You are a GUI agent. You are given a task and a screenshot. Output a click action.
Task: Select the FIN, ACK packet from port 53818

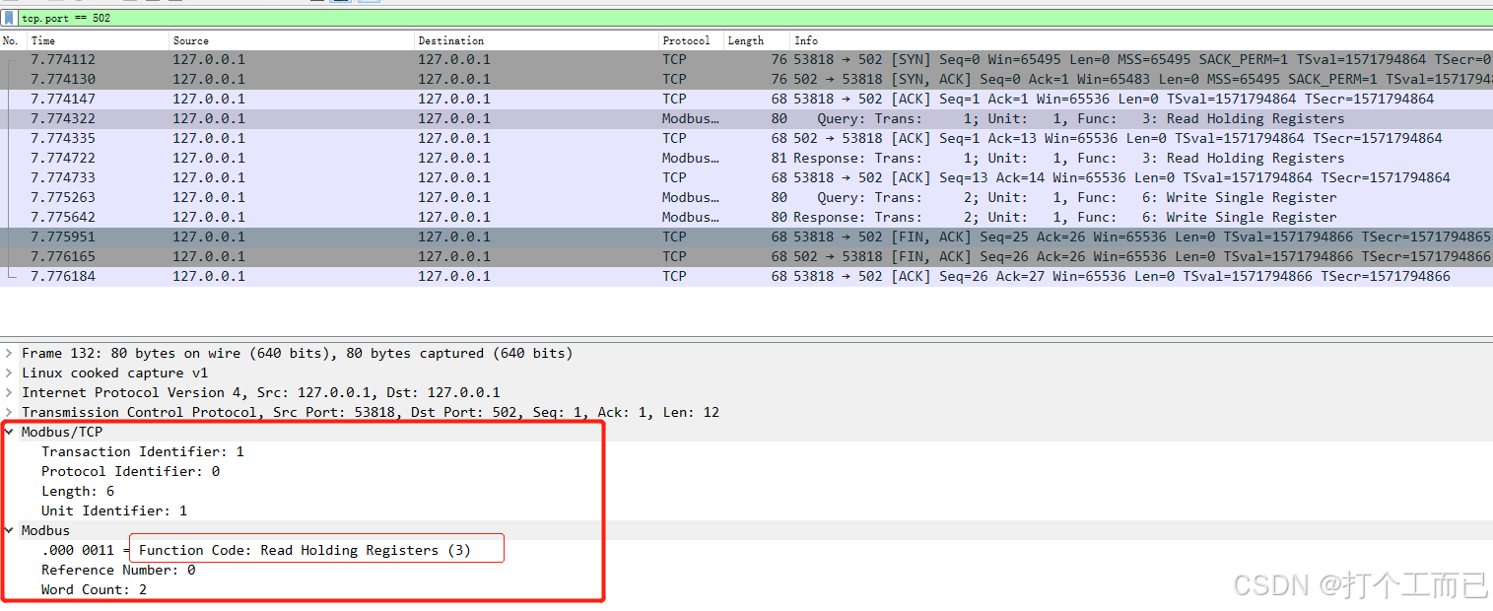(394, 237)
